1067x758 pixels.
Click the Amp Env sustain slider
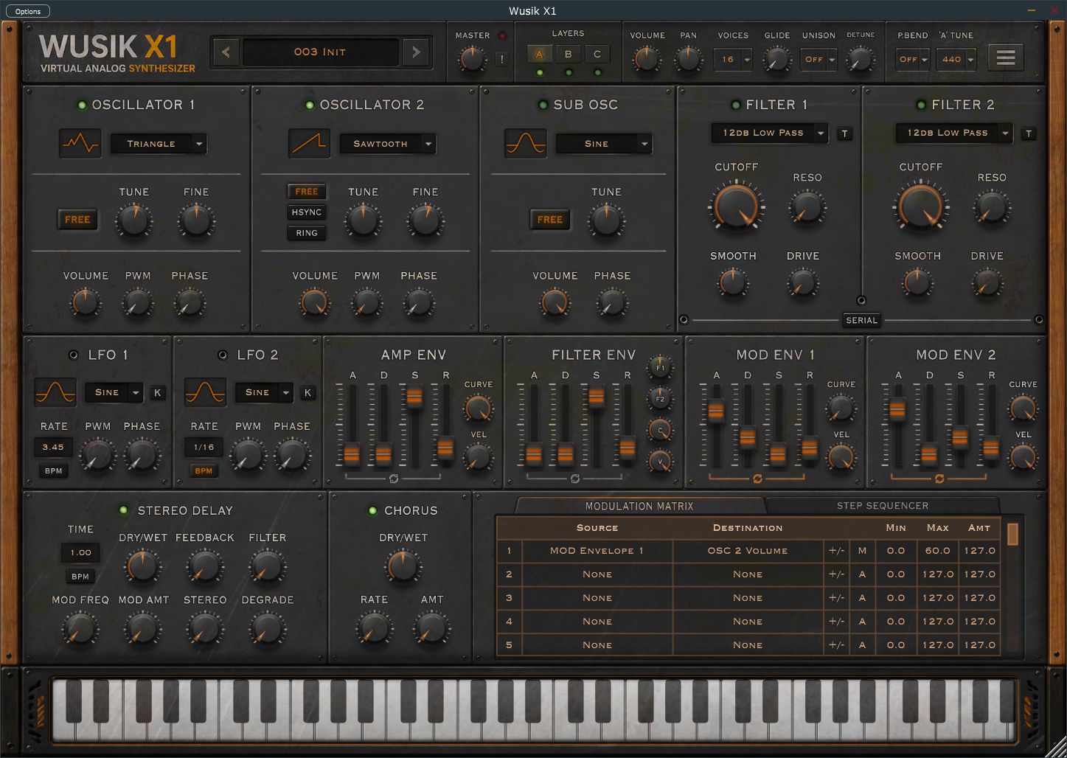pyautogui.click(x=414, y=397)
